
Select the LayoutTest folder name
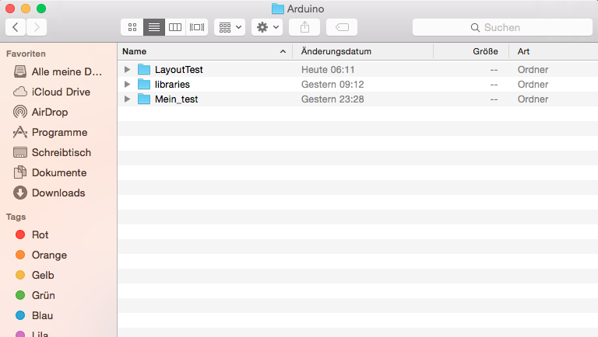(x=179, y=70)
